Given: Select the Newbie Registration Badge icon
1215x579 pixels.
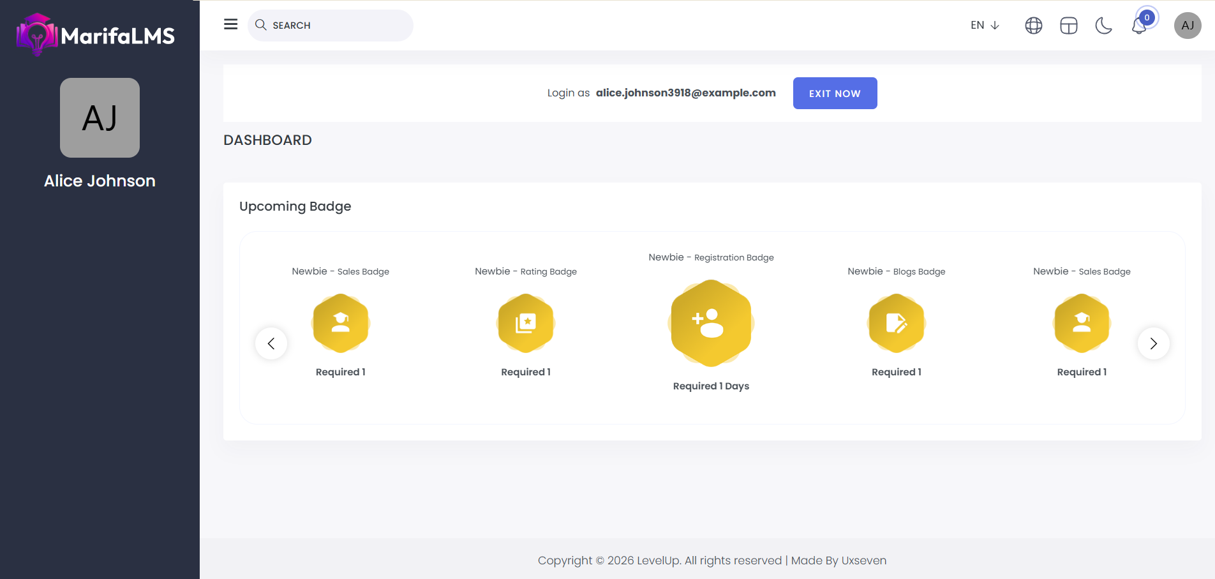Looking at the screenshot, I should tap(711, 323).
